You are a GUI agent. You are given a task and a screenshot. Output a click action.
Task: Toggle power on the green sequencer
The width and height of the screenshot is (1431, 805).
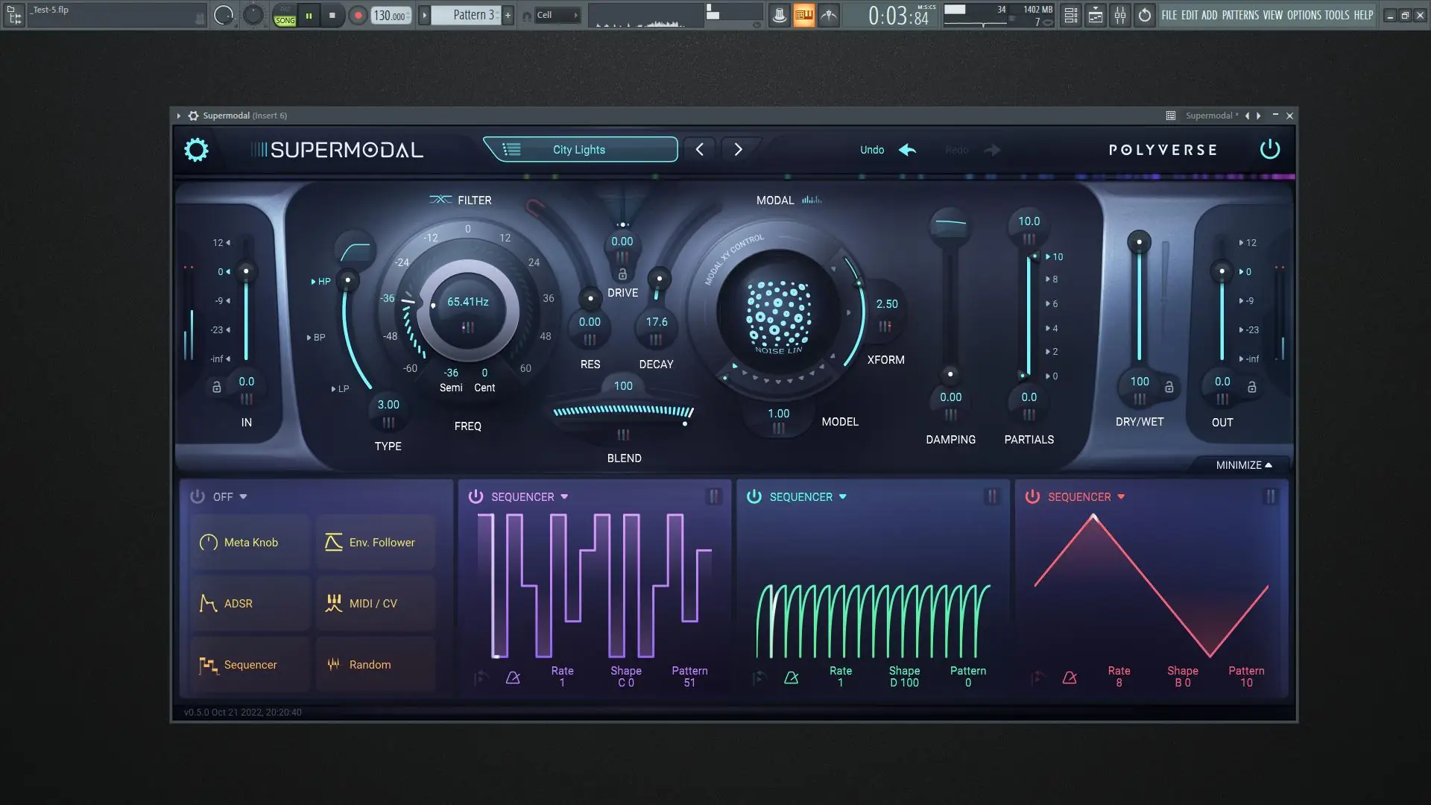point(754,496)
